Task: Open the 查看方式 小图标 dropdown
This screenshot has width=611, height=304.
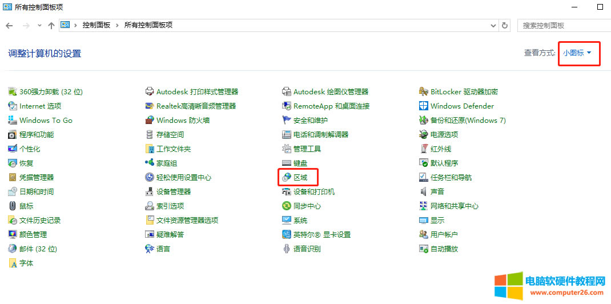Action: [577, 53]
